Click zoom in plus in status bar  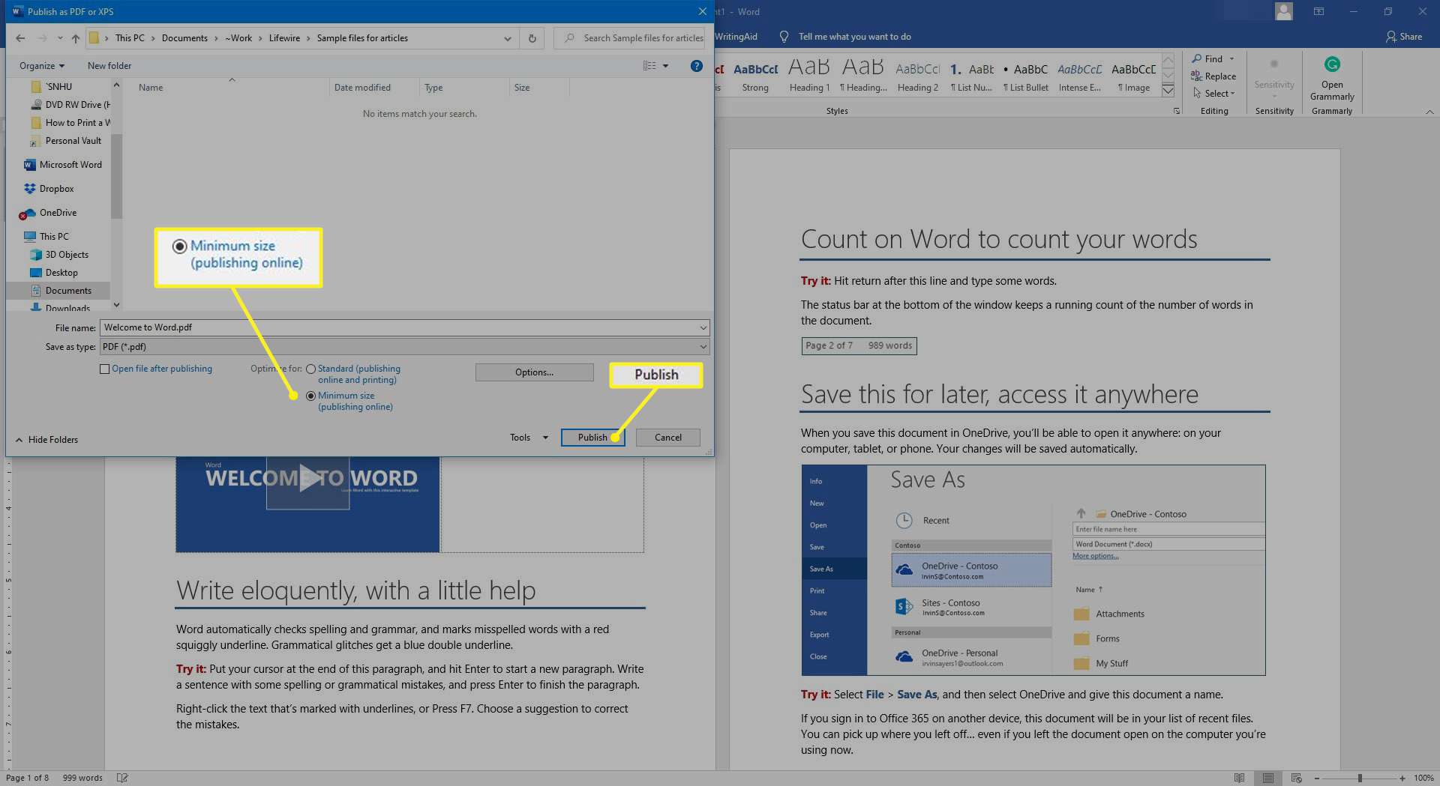pos(1402,779)
